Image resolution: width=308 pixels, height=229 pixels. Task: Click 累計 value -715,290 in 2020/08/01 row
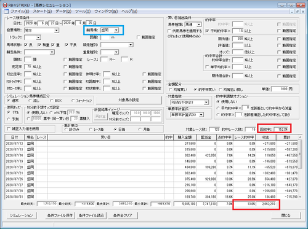pos(291,197)
